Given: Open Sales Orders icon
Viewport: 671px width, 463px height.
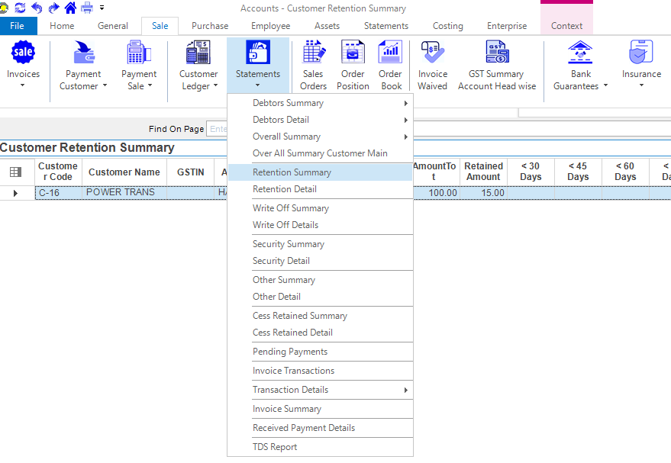Looking at the screenshot, I should tap(313, 53).
